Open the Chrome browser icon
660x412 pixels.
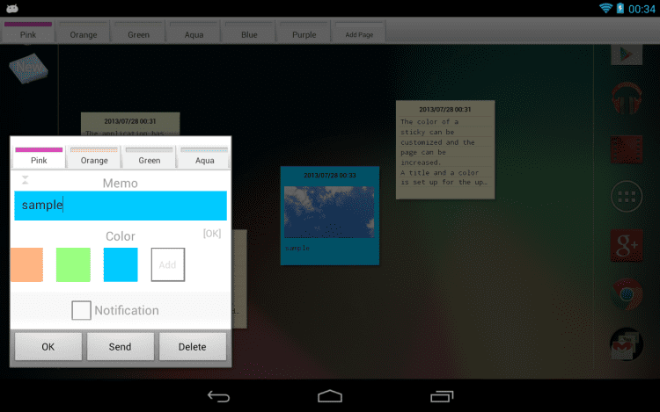pyautogui.click(x=627, y=294)
